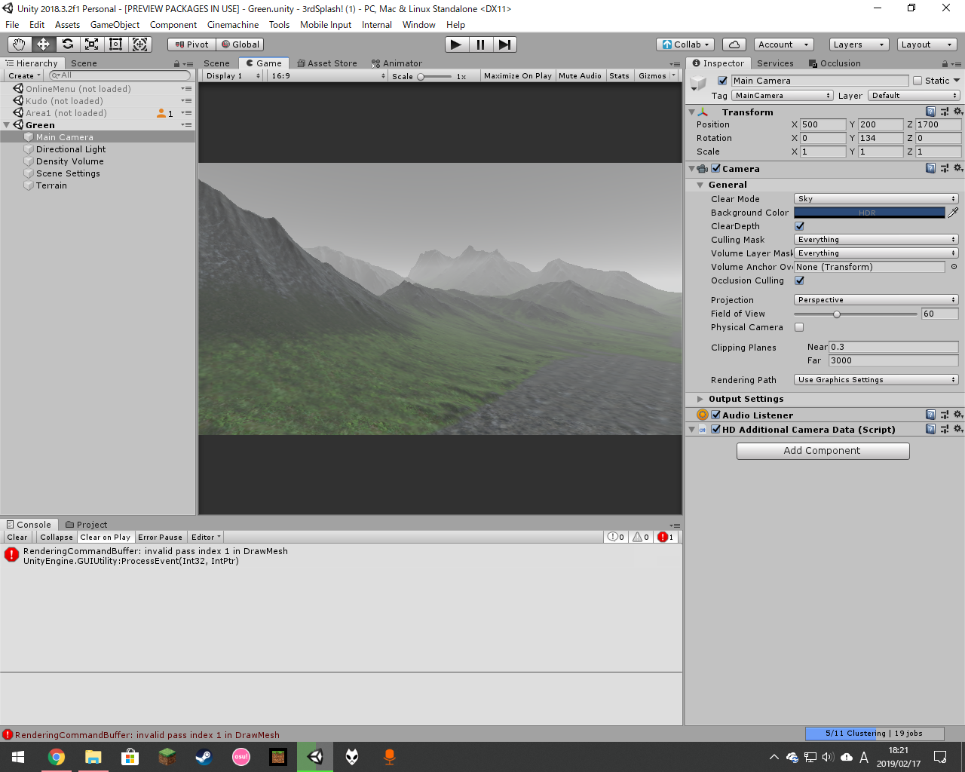Open the Clear Mode dropdown

click(x=876, y=199)
